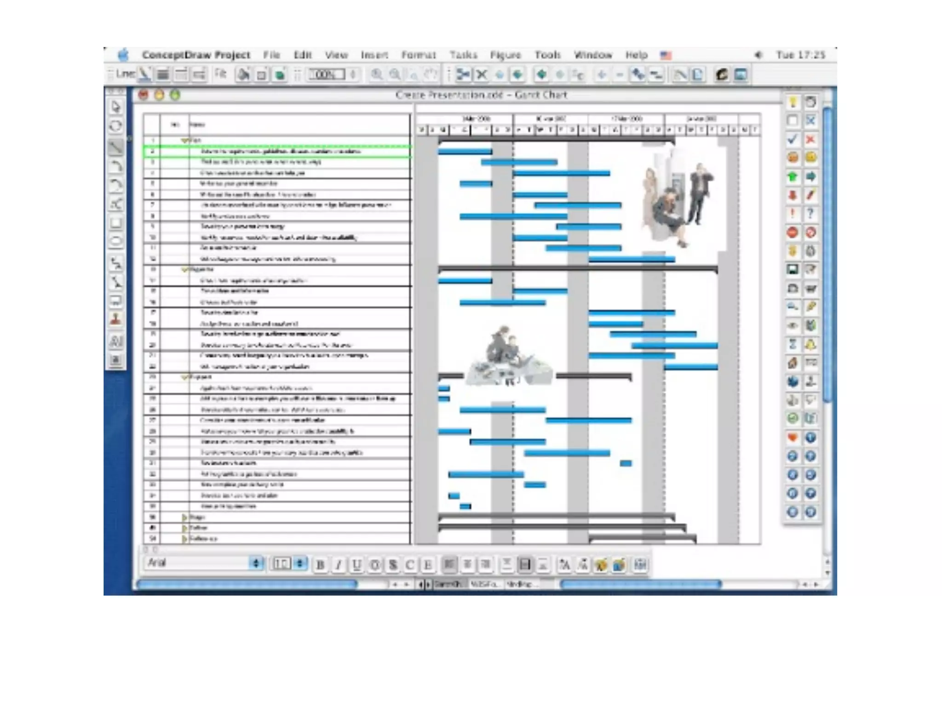Open the zoom percentage dropdown
This screenshot has height=706, width=942.
point(353,74)
